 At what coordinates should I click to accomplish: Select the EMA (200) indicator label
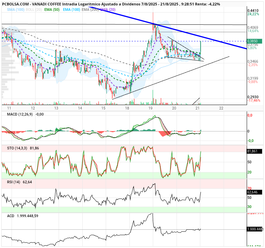[x=90, y=9]
